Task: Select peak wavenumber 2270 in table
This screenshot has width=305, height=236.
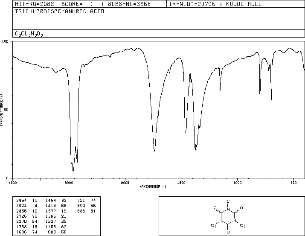Action: click(21, 221)
